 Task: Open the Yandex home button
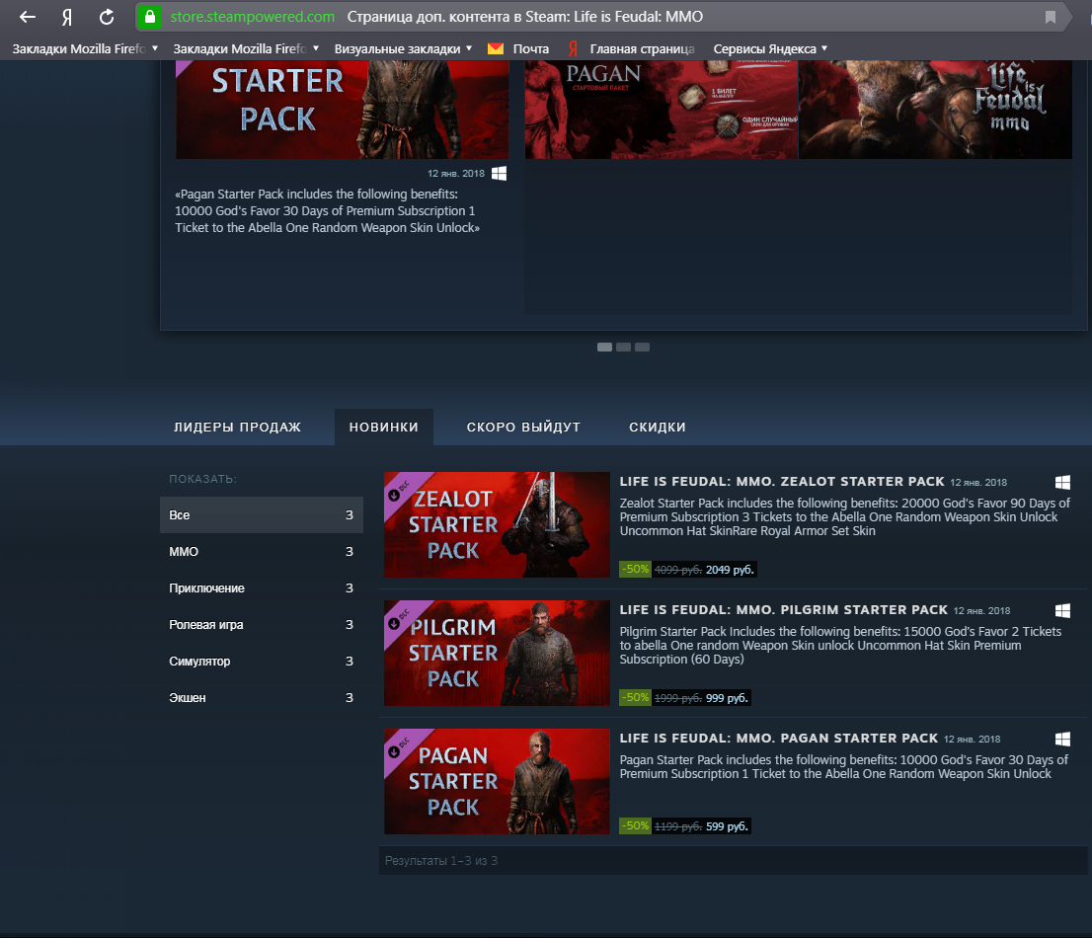click(67, 17)
